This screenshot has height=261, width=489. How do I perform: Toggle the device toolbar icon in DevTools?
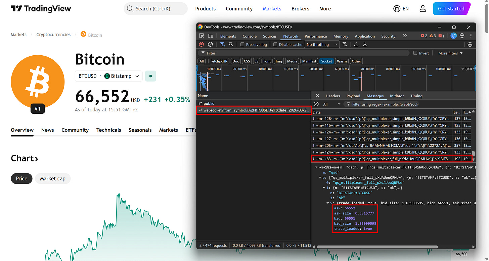pos(211,36)
